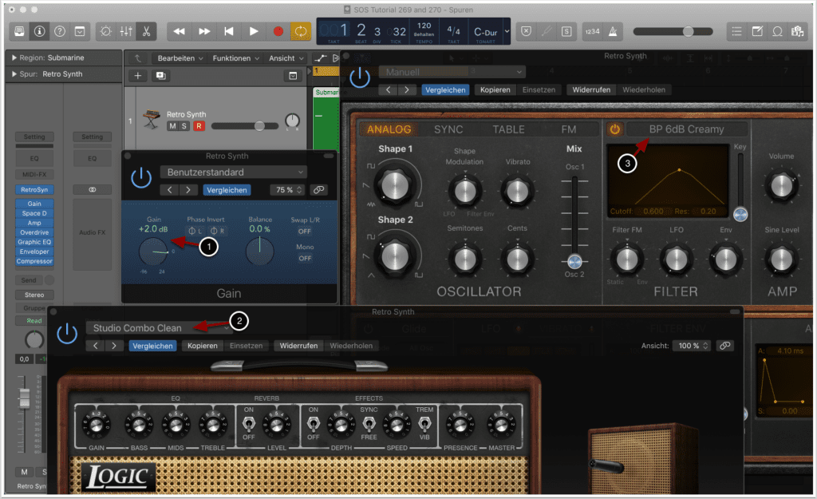Open the Mixer from the control bar
This screenshot has width=817, height=499.
point(126,31)
